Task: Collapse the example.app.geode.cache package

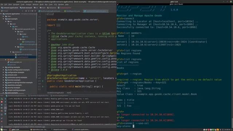Action: pos(13,29)
